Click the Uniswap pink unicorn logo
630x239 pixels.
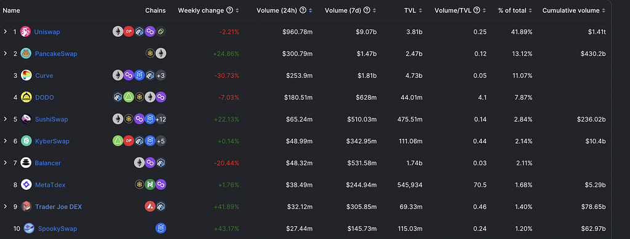26,32
